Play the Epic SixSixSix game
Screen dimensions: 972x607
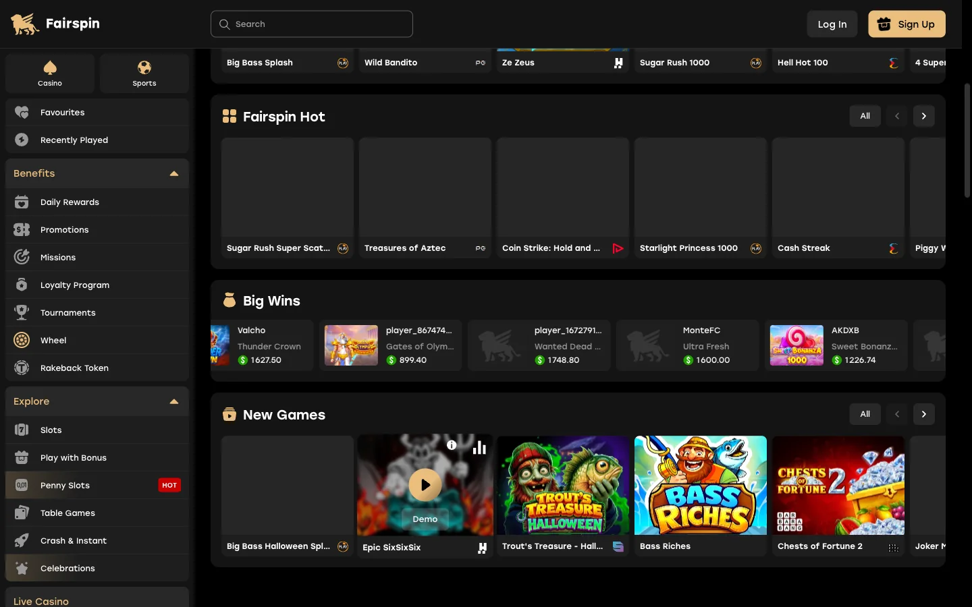tap(425, 485)
